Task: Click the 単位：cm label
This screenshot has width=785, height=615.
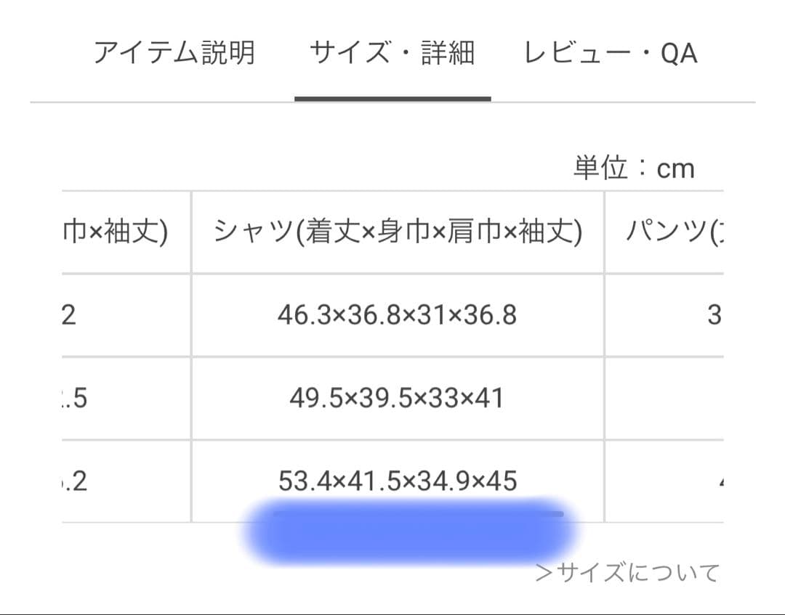Action: (633, 167)
